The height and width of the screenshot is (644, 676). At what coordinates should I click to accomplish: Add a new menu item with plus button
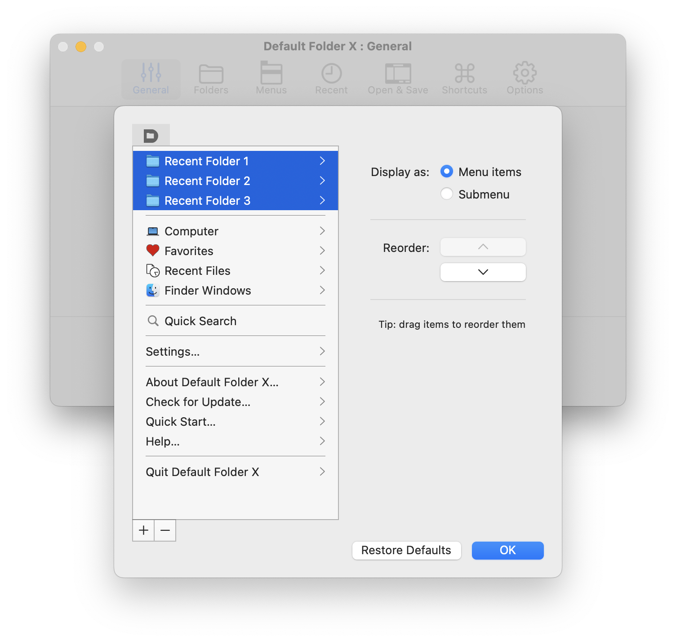tap(143, 530)
